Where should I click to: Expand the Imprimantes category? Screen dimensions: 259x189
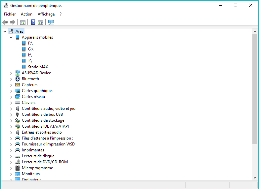coord(11,150)
